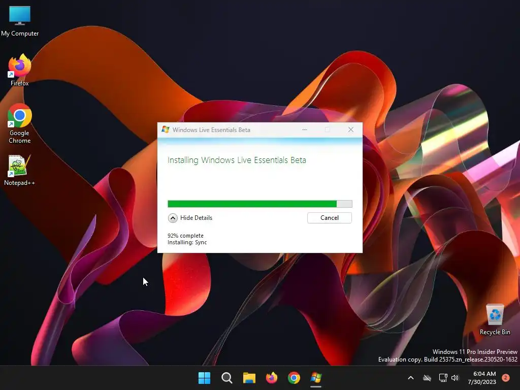This screenshot has width=520, height=390.
Task: Click the 'Installing Windows Live Essentials Beta' heading
Action: click(x=237, y=160)
